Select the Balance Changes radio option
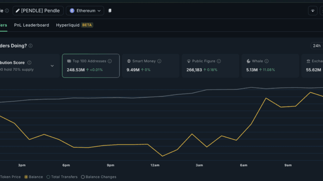Screen dimensions: 323x181 pyautogui.click(x=83, y=177)
